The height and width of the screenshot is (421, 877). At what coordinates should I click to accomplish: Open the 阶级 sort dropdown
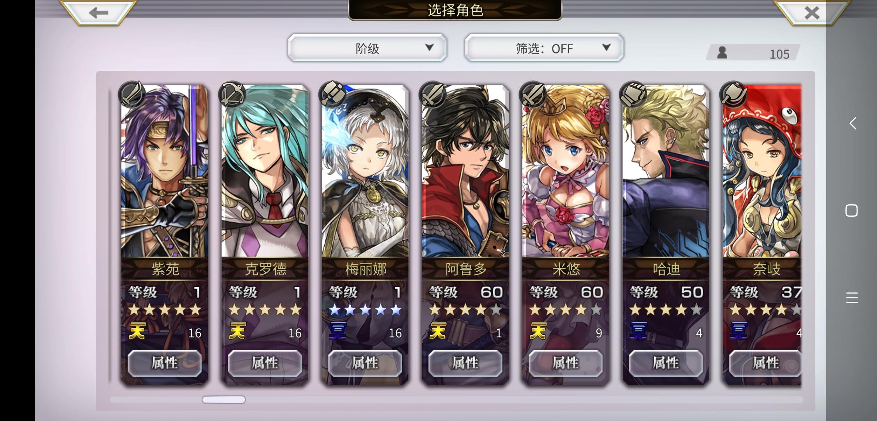tap(367, 48)
